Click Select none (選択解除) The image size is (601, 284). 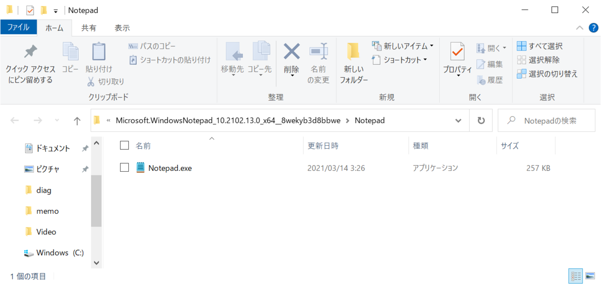538,60
